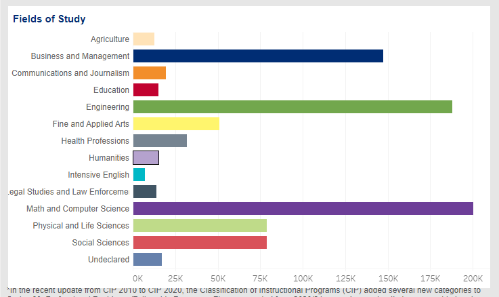Select the Agriculture bar
The image size is (499, 297).
point(144,39)
